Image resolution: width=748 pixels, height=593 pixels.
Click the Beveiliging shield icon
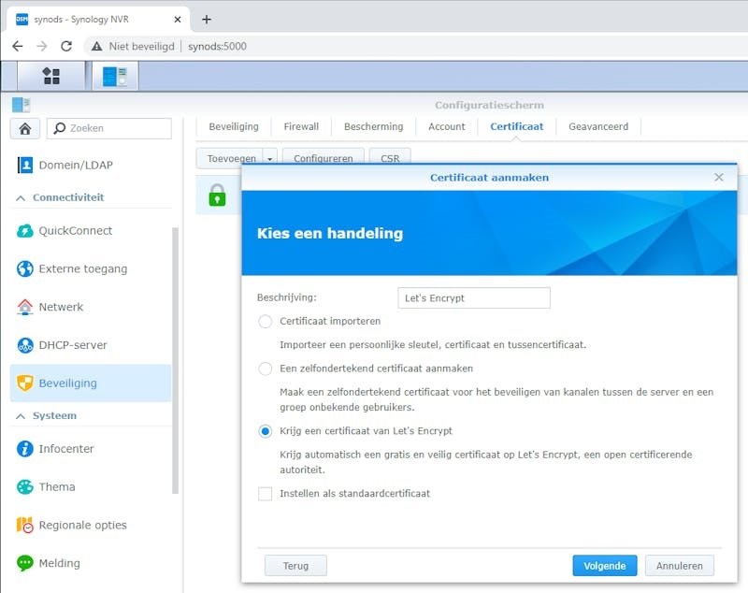pos(25,383)
